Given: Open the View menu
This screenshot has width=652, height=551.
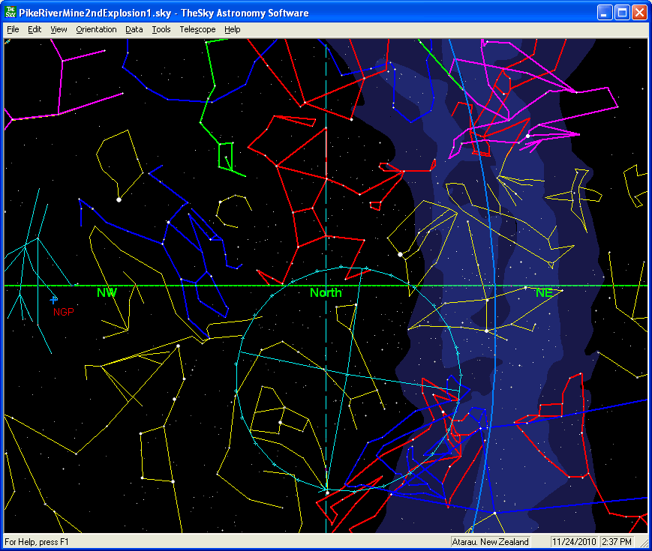Looking at the screenshot, I should click(59, 29).
